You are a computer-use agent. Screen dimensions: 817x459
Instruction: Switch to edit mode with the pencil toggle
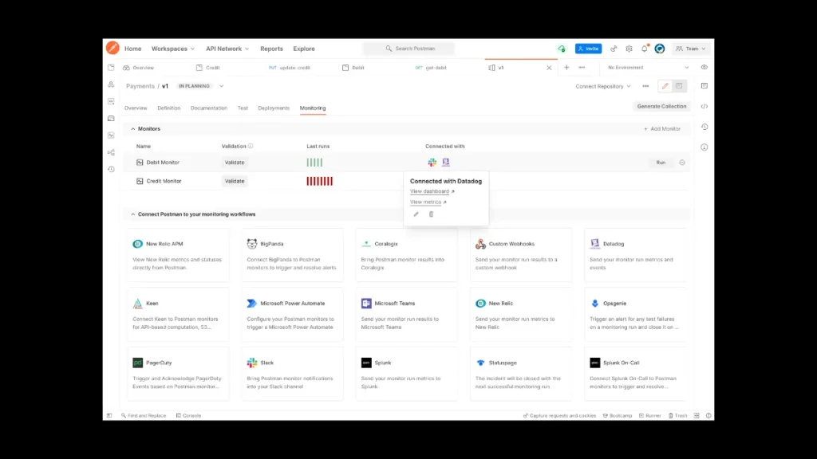coord(665,86)
